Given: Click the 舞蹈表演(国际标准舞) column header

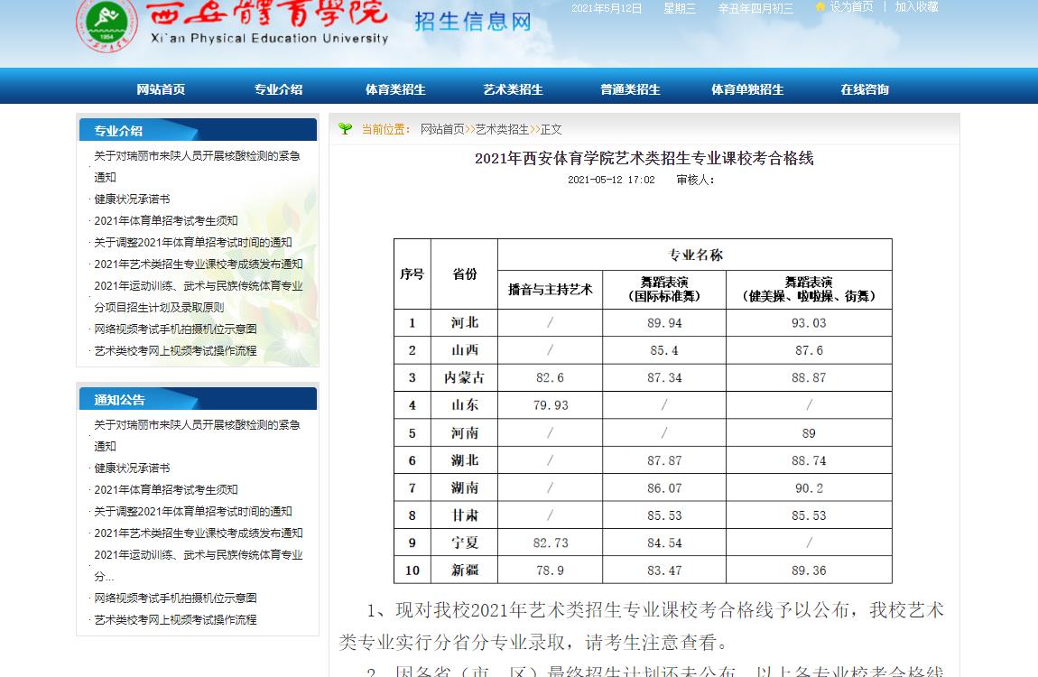Looking at the screenshot, I should (664, 289).
